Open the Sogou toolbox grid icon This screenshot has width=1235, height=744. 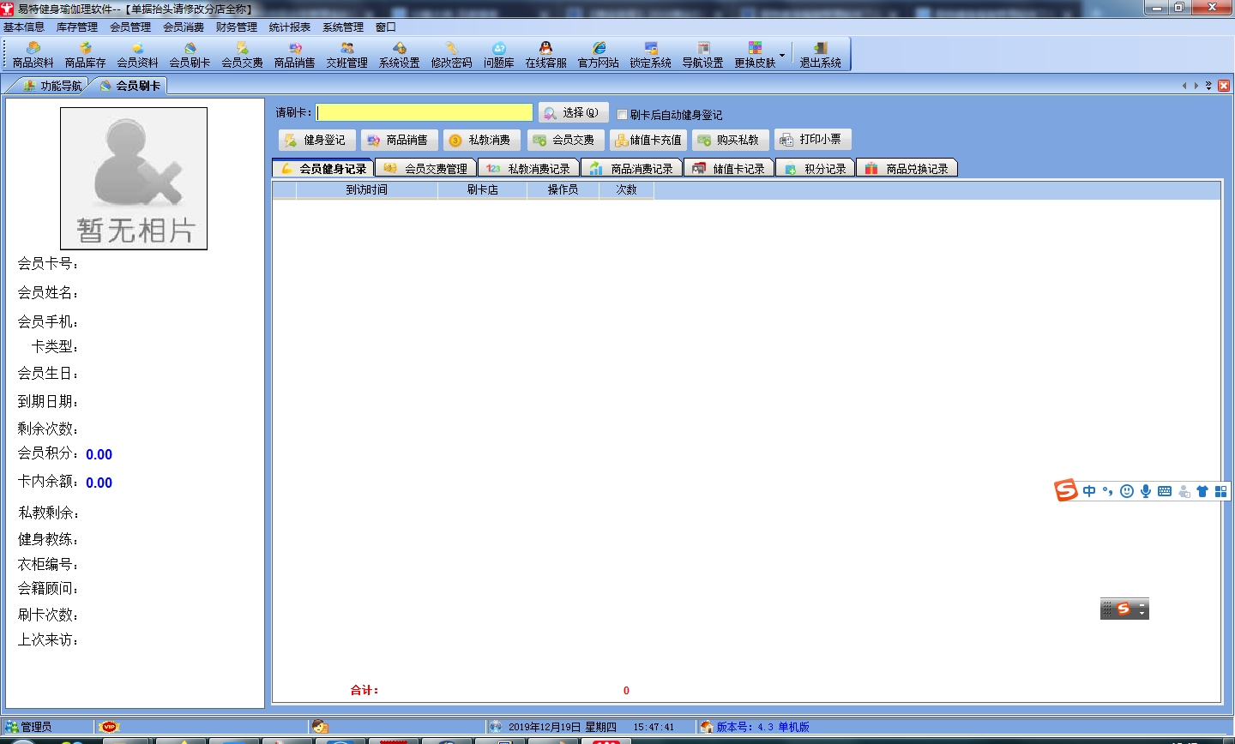[x=1221, y=491]
